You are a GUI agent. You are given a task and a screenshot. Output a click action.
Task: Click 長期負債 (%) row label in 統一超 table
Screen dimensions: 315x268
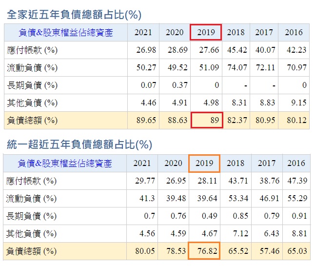31,216
